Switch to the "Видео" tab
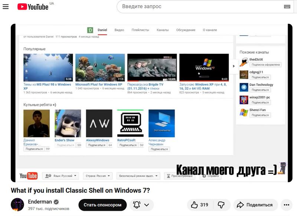 (x=119, y=30)
